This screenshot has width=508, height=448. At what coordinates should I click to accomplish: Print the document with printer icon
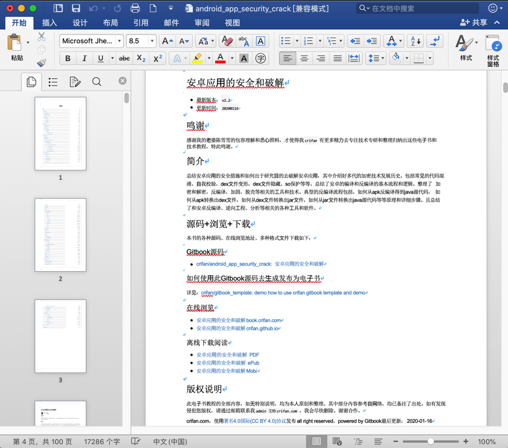135,8
